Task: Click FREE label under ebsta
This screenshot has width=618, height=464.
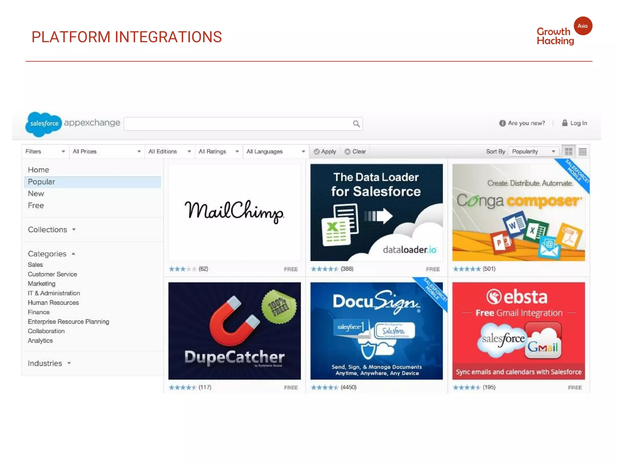Action: click(x=575, y=388)
